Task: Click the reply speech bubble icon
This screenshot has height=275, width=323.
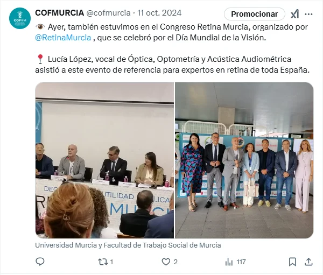Action: (40, 262)
